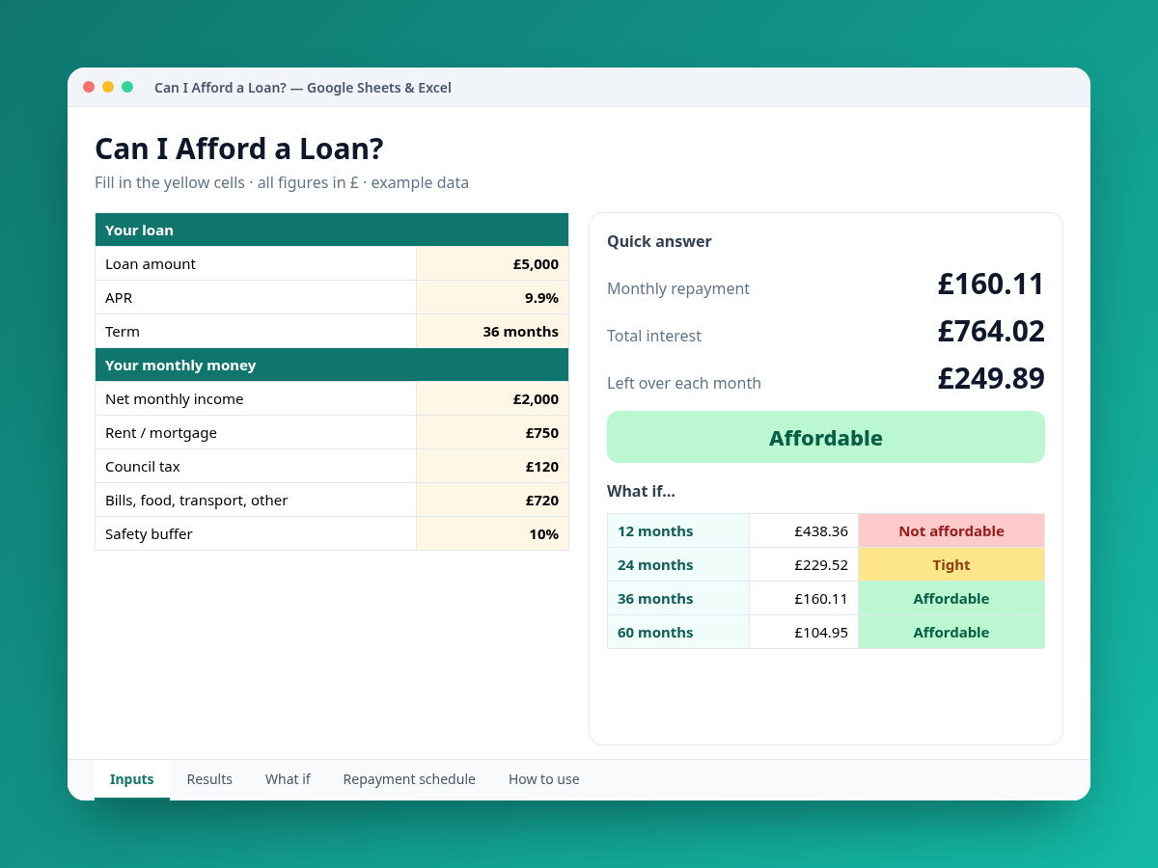This screenshot has height=868, width=1158.
Task: Click the £229.52 repayment cell
Action: click(x=804, y=564)
